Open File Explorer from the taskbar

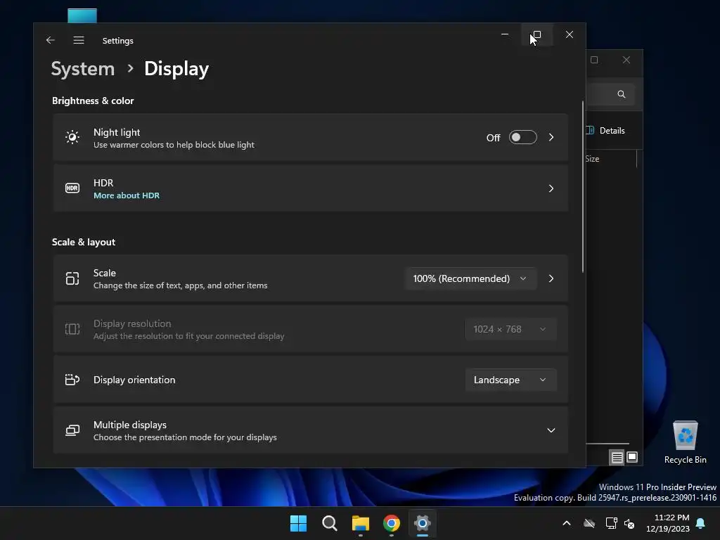pos(361,523)
